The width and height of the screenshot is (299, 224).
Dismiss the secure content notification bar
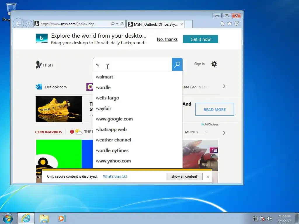click(208, 177)
